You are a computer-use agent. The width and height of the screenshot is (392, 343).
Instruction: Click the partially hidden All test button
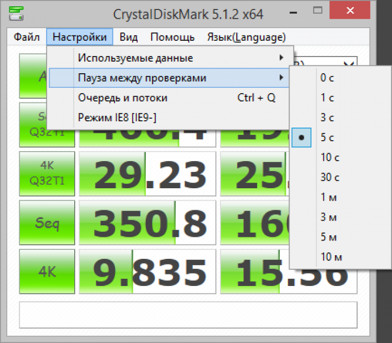33,76
